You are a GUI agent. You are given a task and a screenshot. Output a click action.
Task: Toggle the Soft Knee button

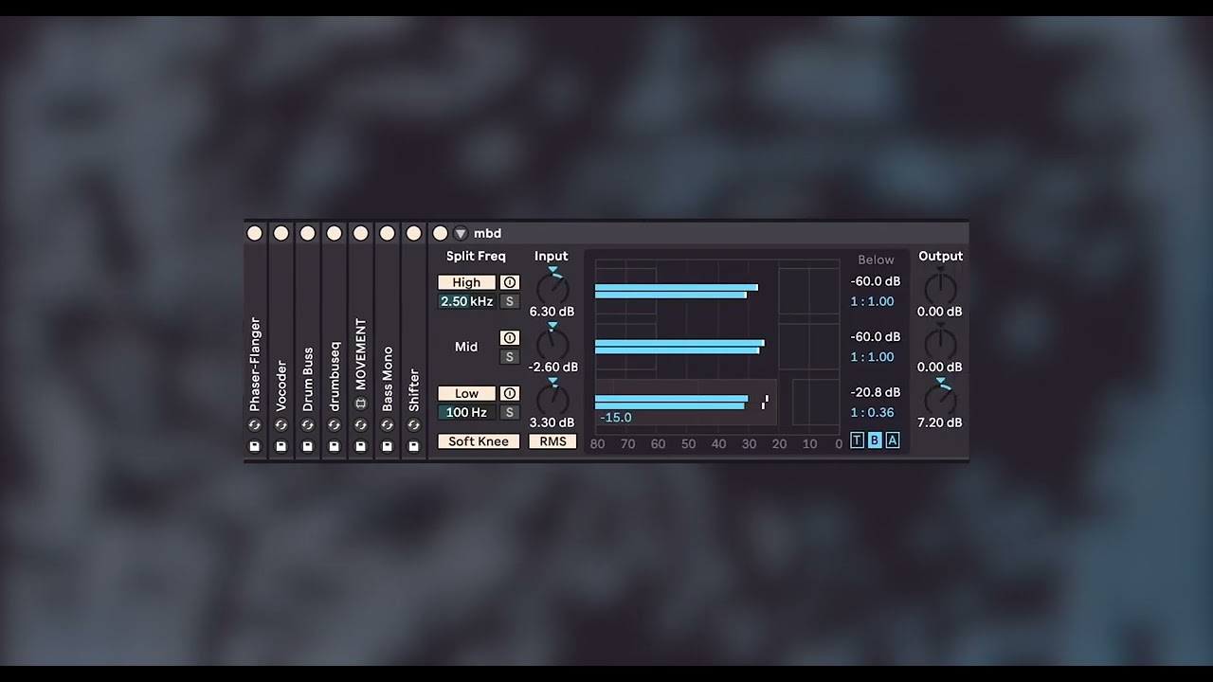(479, 441)
